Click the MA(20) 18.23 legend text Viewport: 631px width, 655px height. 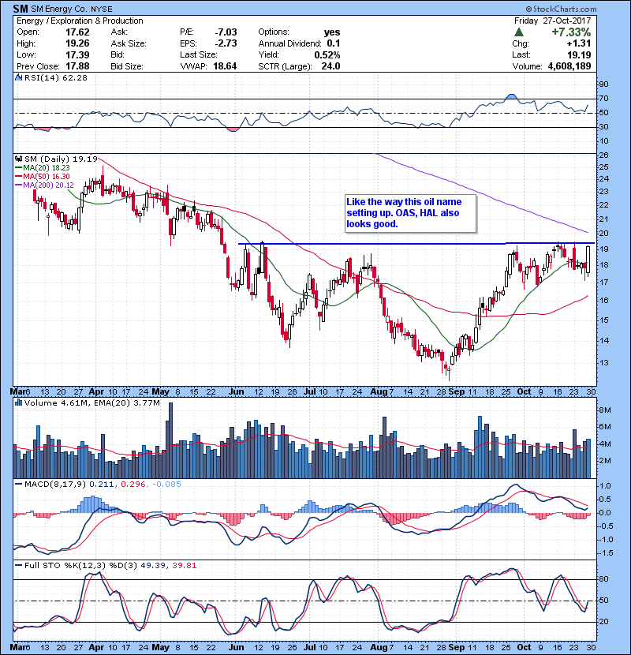(47, 168)
